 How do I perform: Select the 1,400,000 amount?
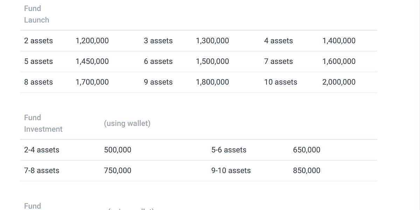(339, 41)
